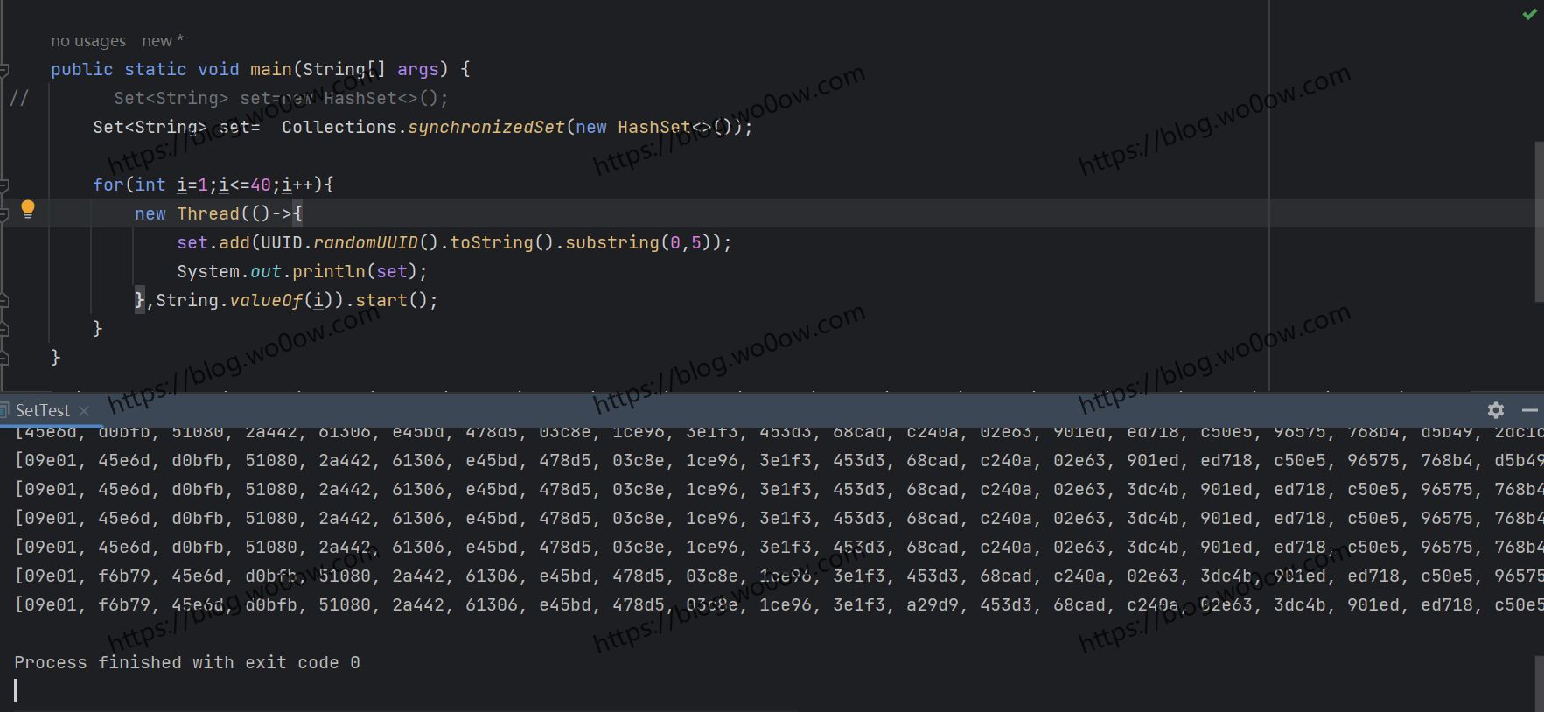The width and height of the screenshot is (1544, 712).
Task: Click the main method's closing fold marker
Action: tap(4, 357)
